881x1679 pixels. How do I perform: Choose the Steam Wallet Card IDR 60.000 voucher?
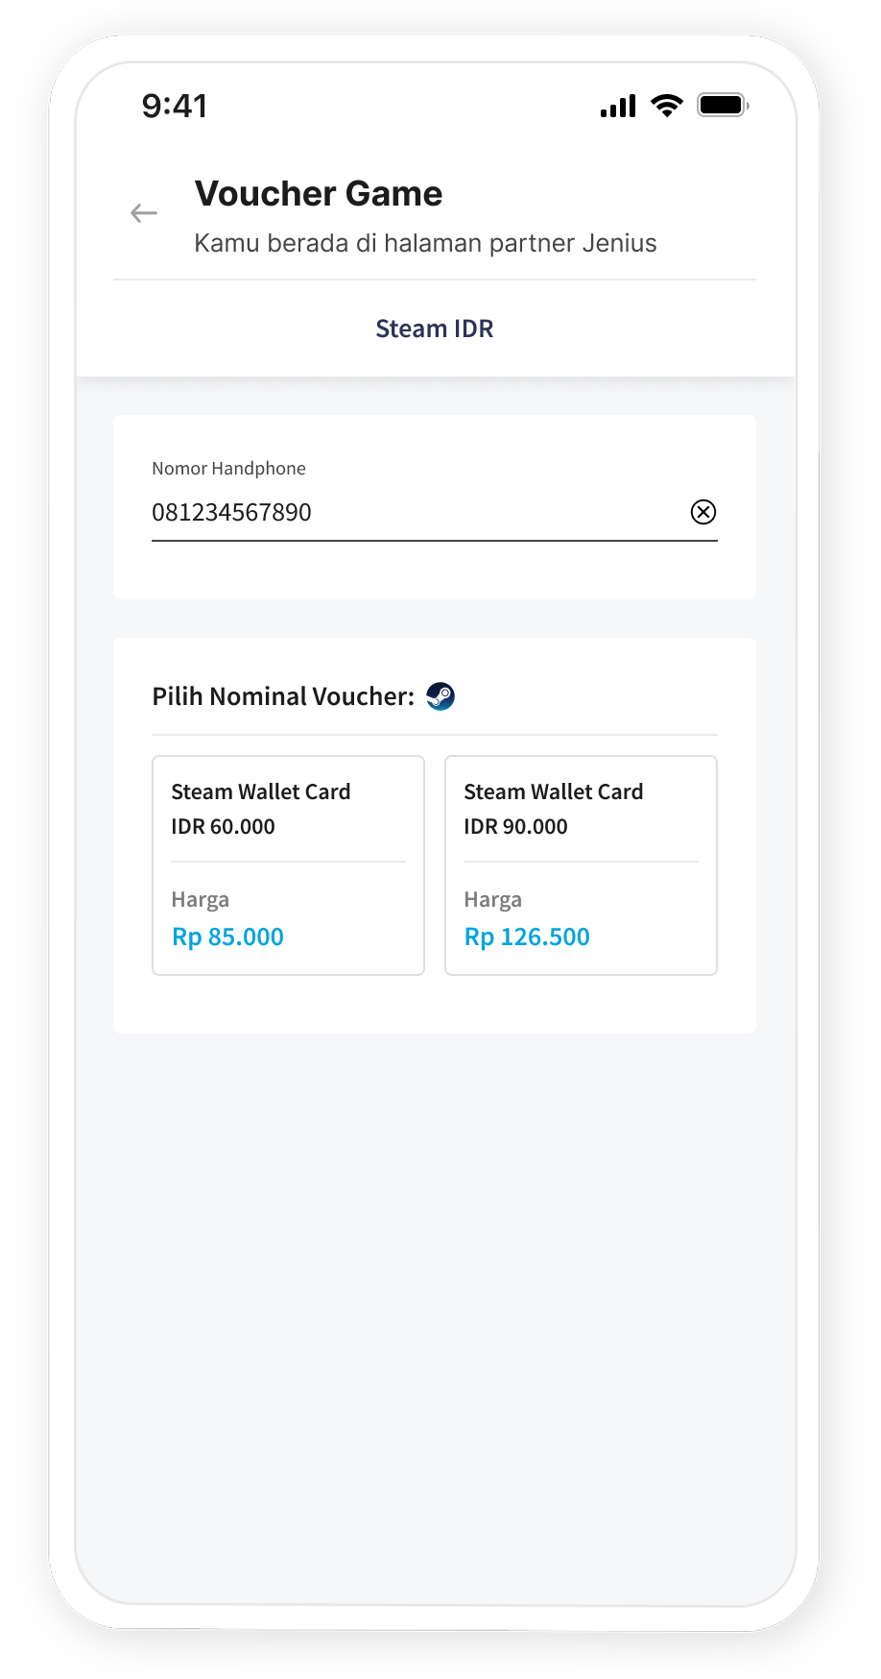(x=288, y=864)
